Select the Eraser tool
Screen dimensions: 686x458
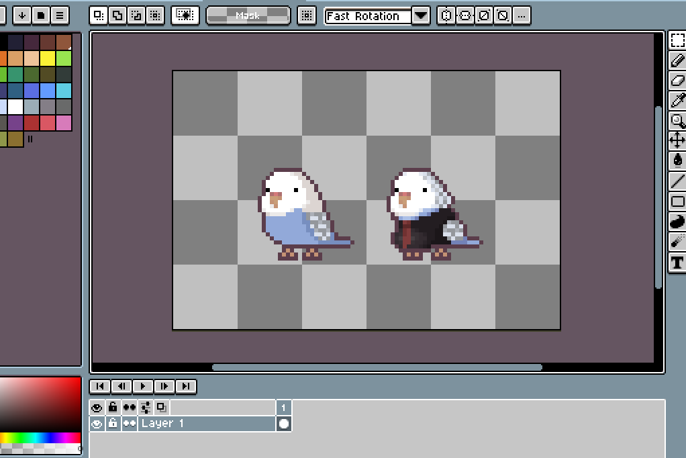[x=677, y=81]
